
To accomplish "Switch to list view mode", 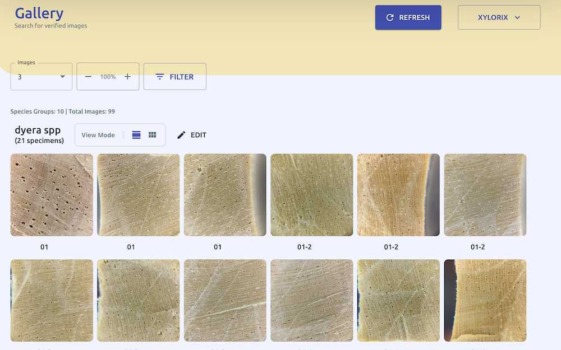I will pos(136,135).
